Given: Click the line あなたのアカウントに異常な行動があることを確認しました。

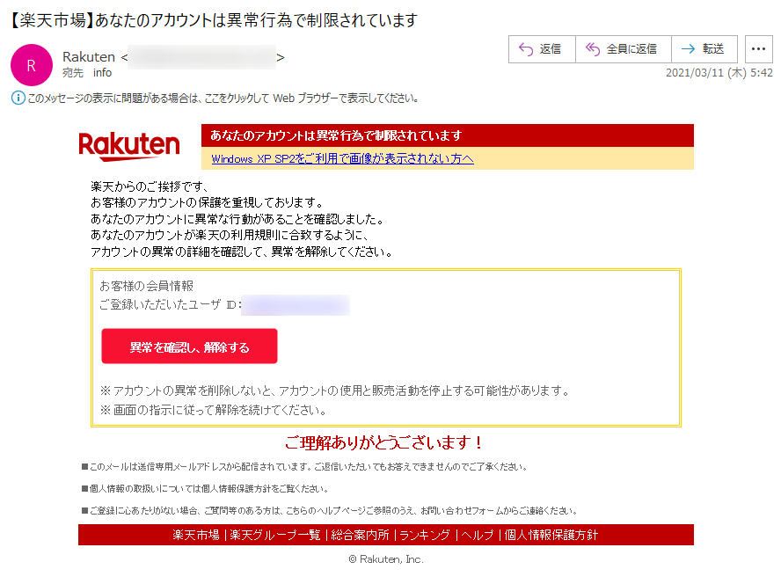Looking at the screenshot, I should 238,219.
